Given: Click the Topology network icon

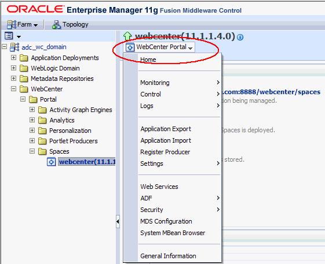Looking at the screenshot, I should (x=56, y=25).
